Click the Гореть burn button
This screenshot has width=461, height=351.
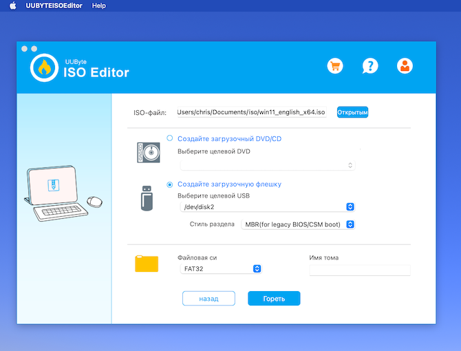coord(274,299)
